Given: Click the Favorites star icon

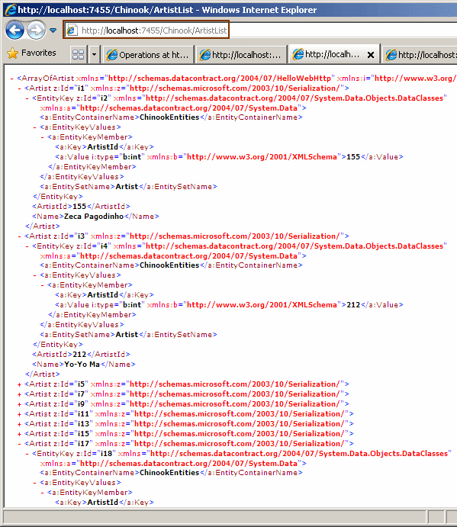Looking at the screenshot, I should 13,53.
